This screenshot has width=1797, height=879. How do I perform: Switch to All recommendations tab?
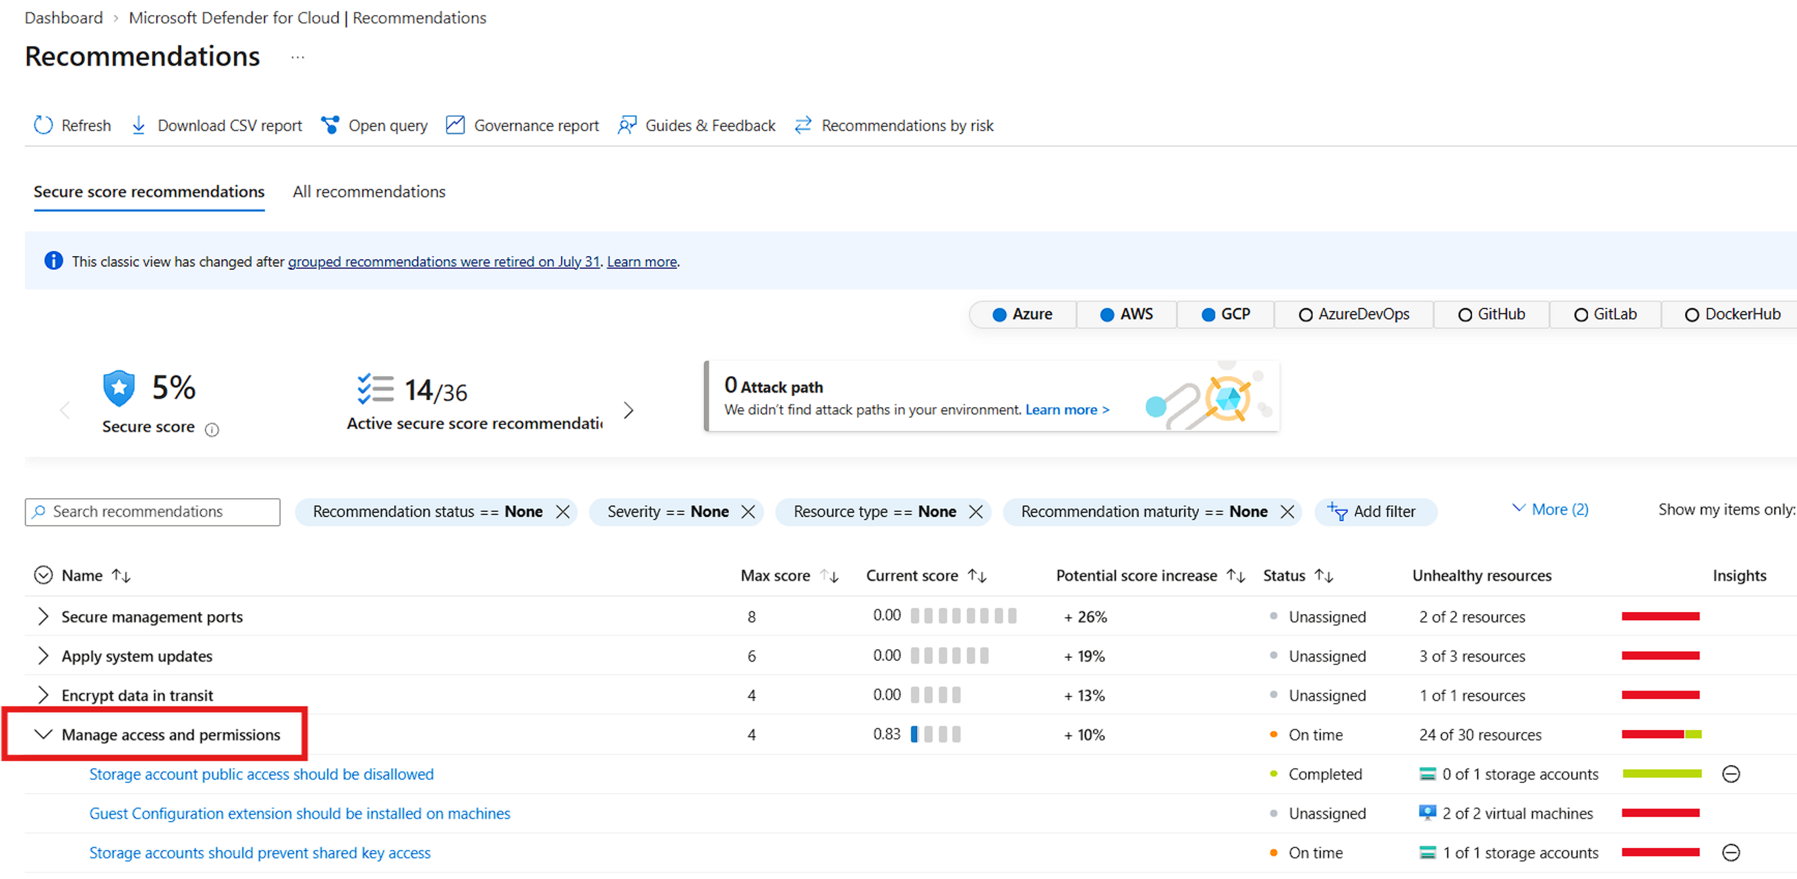[369, 191]
